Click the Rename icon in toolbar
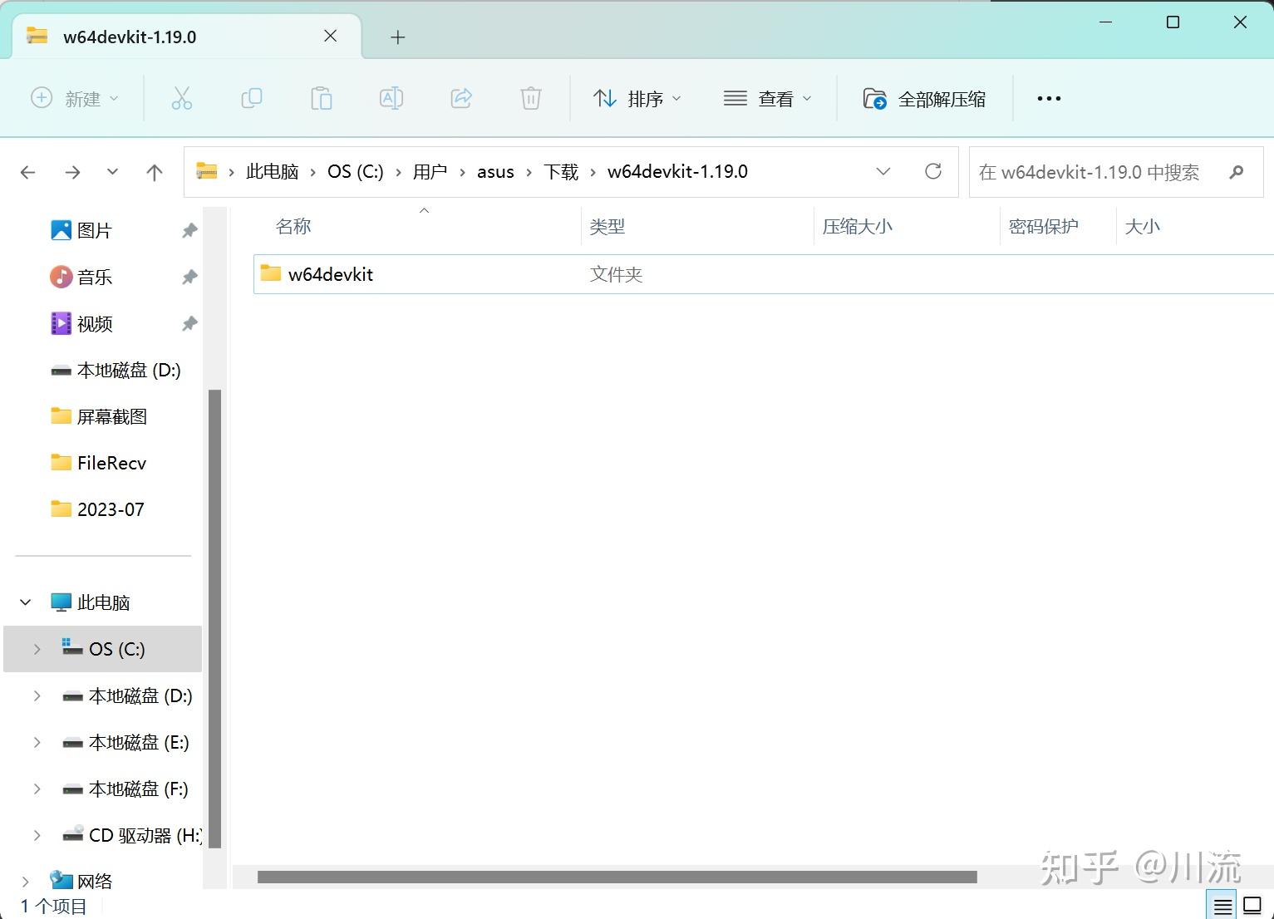 [x=391, y=99]
